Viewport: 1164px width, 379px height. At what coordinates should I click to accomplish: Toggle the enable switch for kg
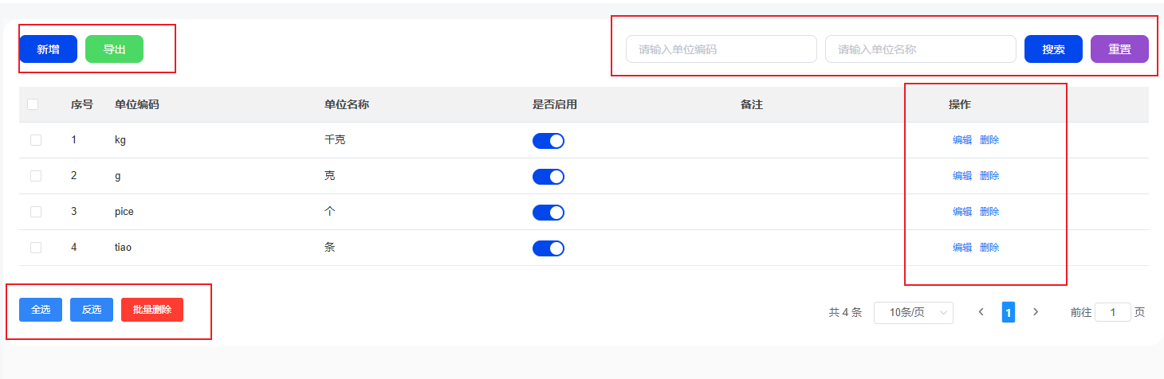(549, 141)
